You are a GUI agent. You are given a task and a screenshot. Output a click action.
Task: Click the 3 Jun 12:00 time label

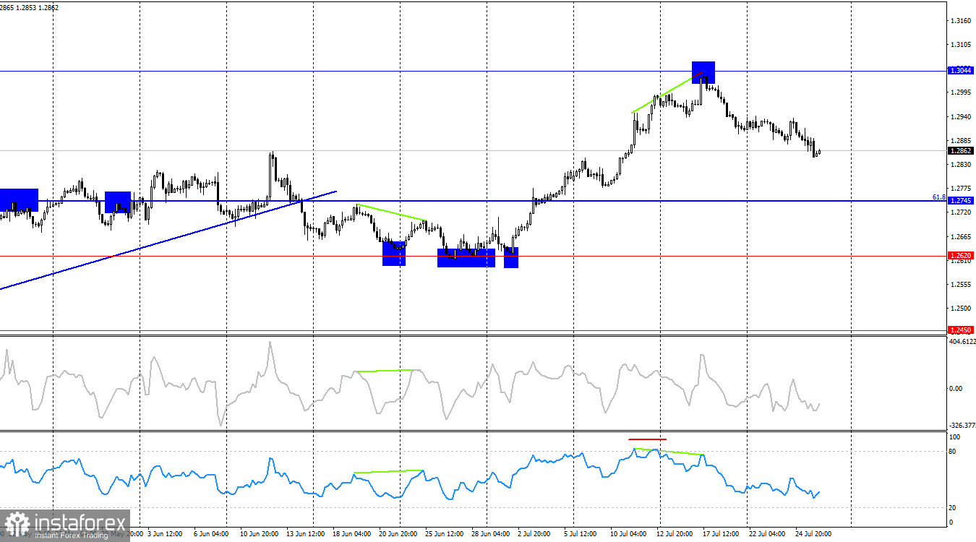pyautogui.click(x=166, y=534)
